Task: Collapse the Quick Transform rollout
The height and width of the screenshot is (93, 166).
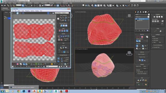Action: 63,16
